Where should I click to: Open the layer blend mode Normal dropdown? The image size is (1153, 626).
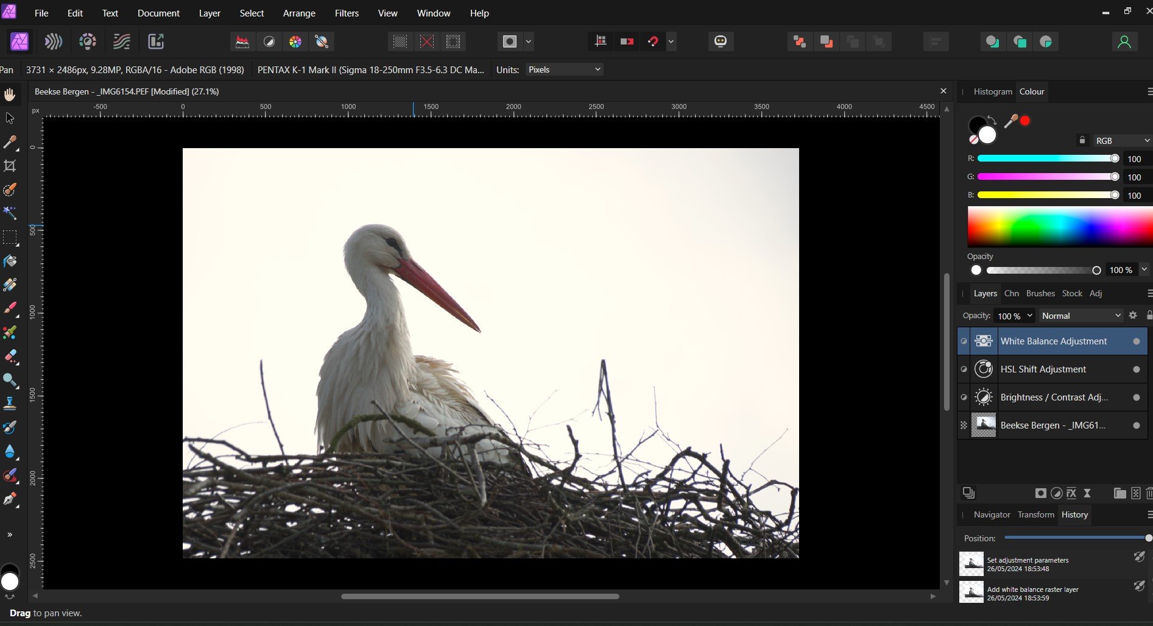(x=1081, y=316)
